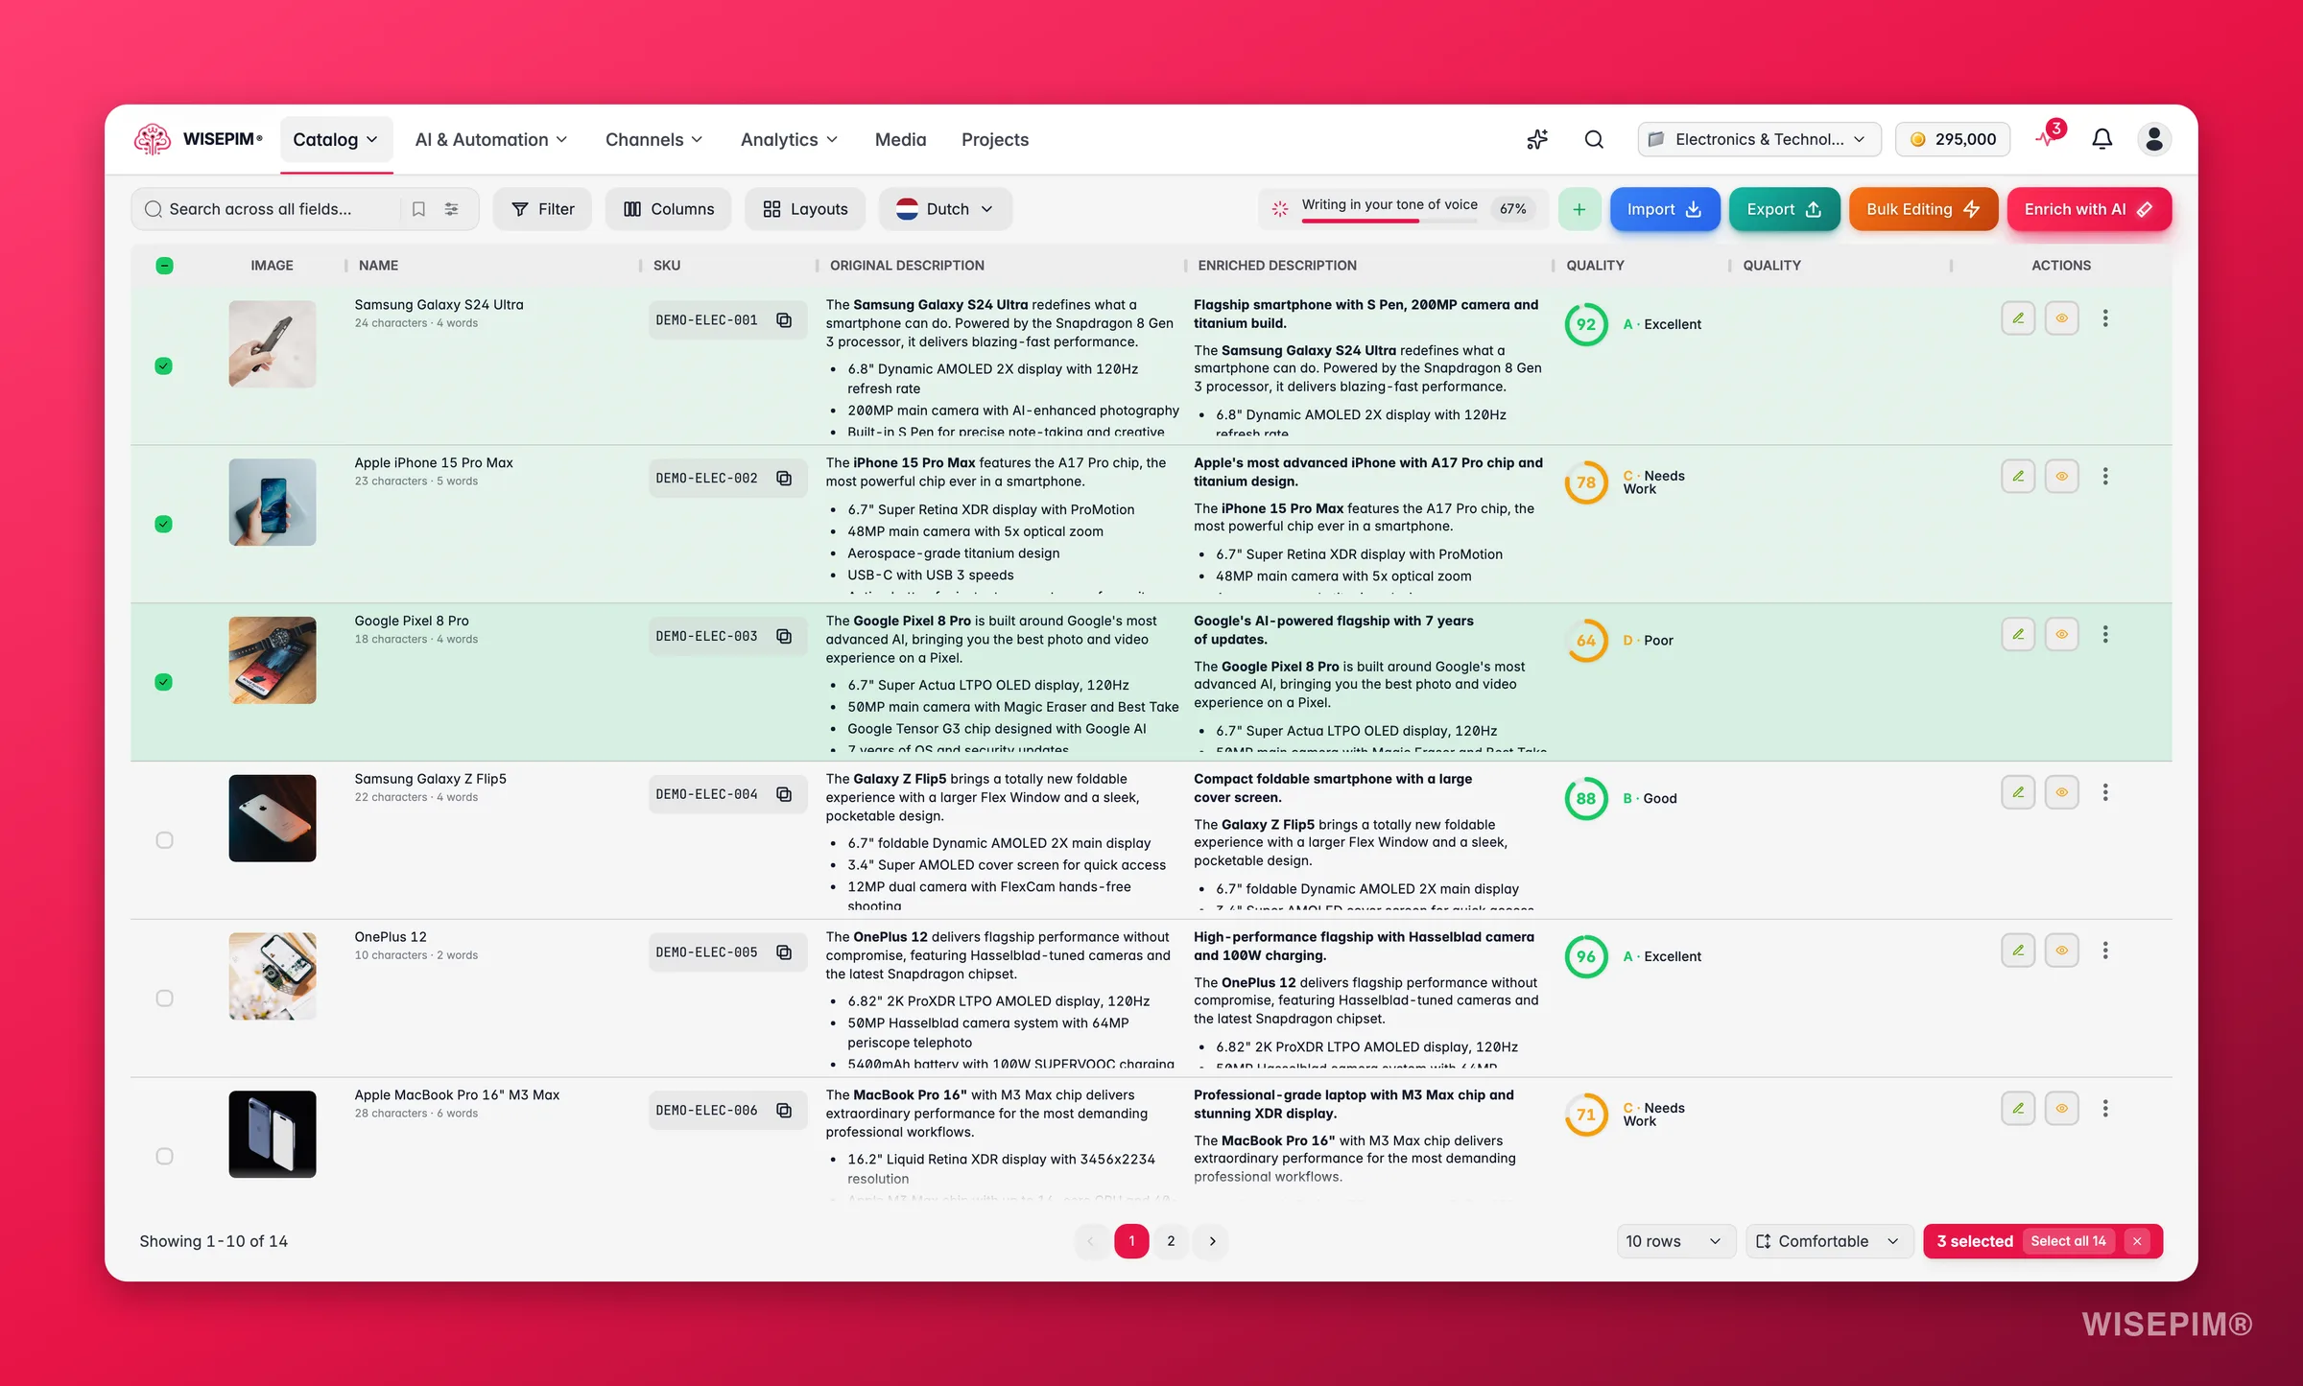The width and height of the screenshot is (2303, 1386).
Task: Copy SKU DEMO-ELEC-003
Action: [784, 637]
